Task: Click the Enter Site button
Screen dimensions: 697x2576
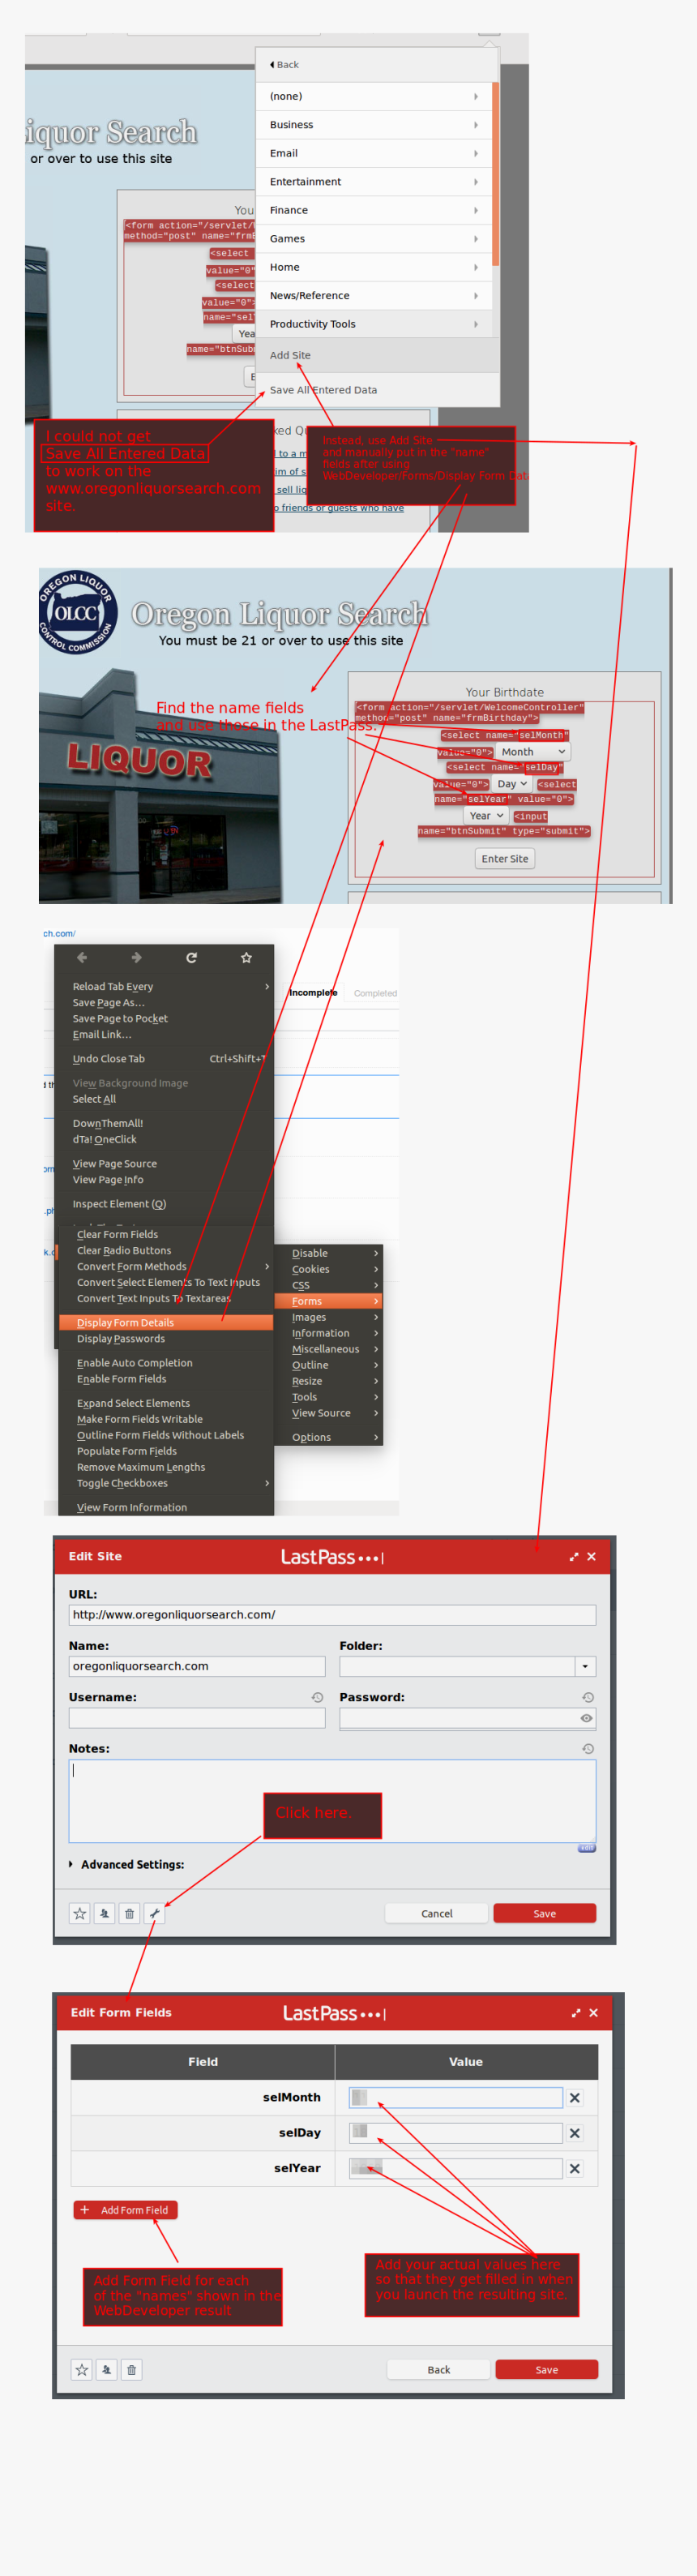Action: [x=505, y=859]
